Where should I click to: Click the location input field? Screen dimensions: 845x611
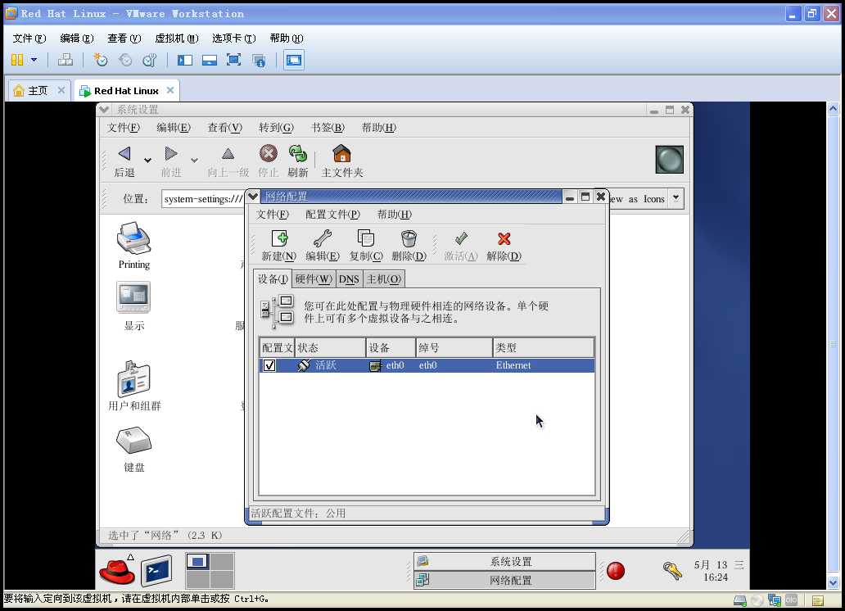(x=202, y=198)
